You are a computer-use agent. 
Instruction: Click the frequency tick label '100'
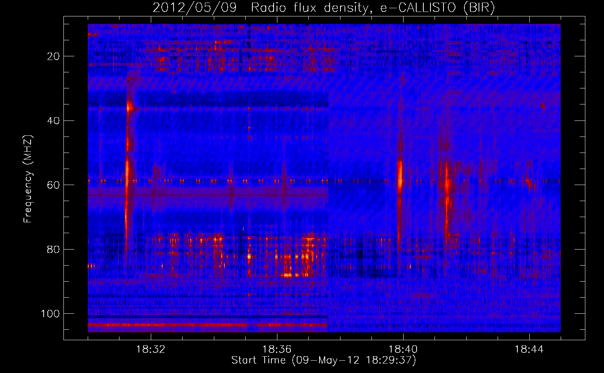[50, 313]
